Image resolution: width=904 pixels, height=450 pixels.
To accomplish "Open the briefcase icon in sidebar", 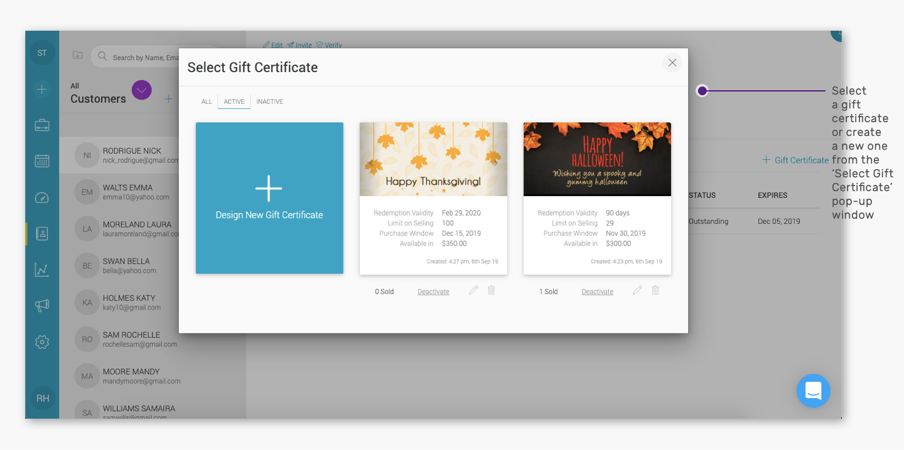I will pos(42,125).
